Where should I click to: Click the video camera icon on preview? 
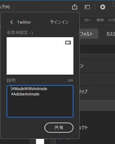pyautogui.click(x=68, y=43)
